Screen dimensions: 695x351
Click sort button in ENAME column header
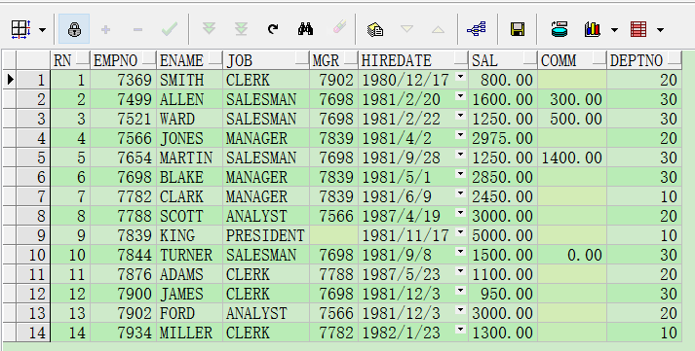(215, 59)
